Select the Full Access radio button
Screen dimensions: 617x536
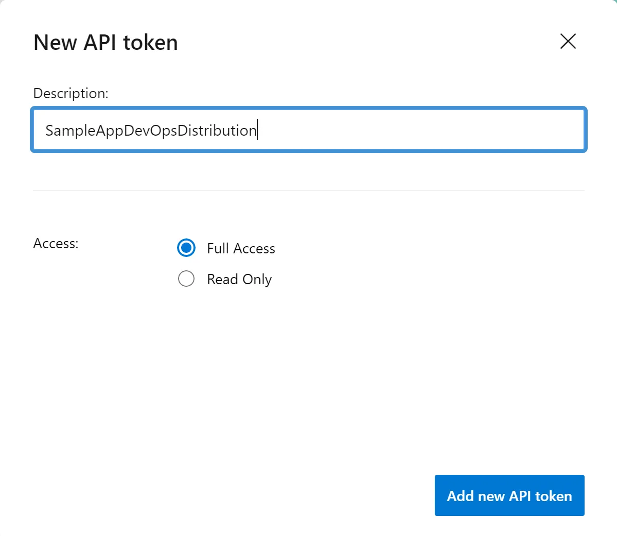coord(186,248)
